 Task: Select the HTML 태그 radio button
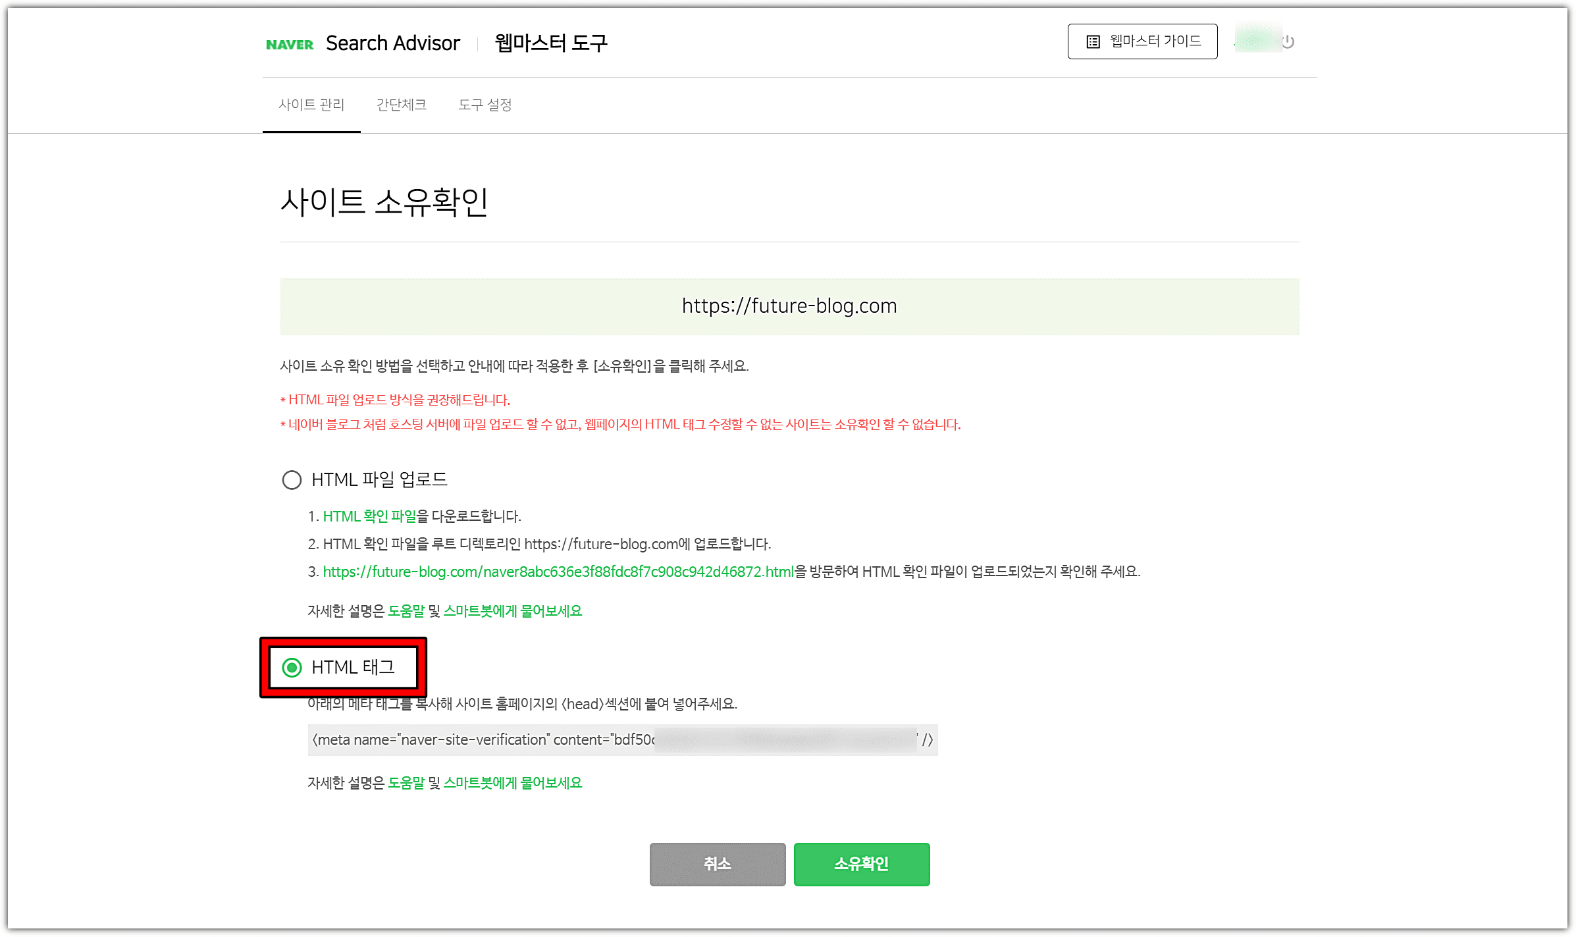292,668
